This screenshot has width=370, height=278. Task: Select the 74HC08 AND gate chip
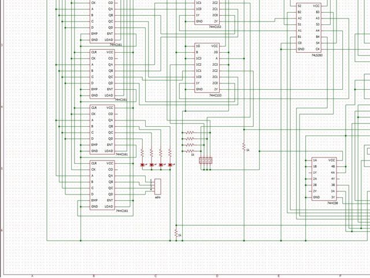click(324, 179)
